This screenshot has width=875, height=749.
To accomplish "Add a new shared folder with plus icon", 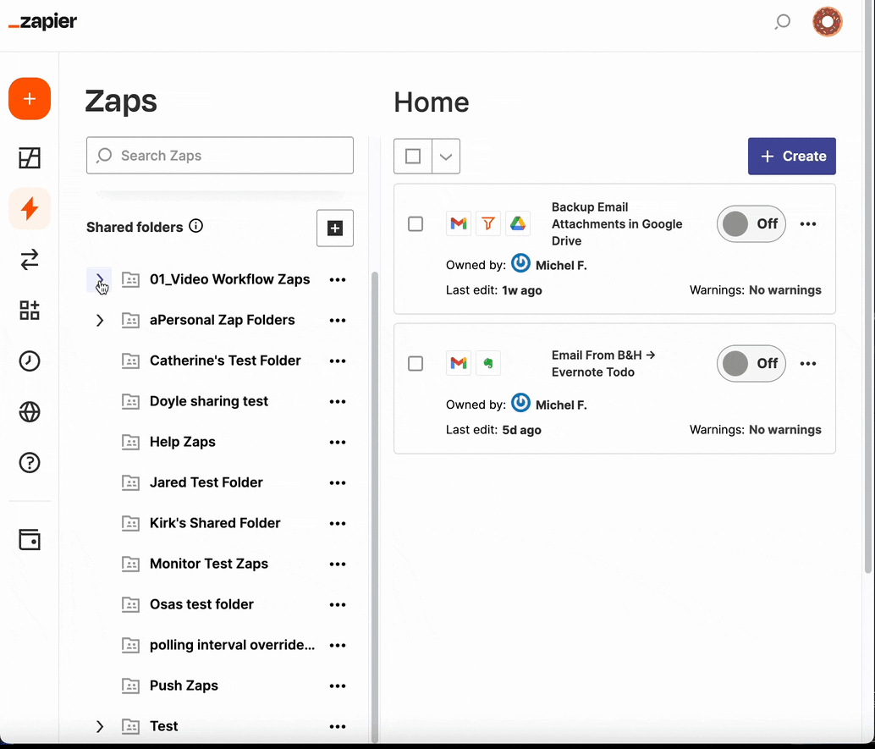I will 335,228.
